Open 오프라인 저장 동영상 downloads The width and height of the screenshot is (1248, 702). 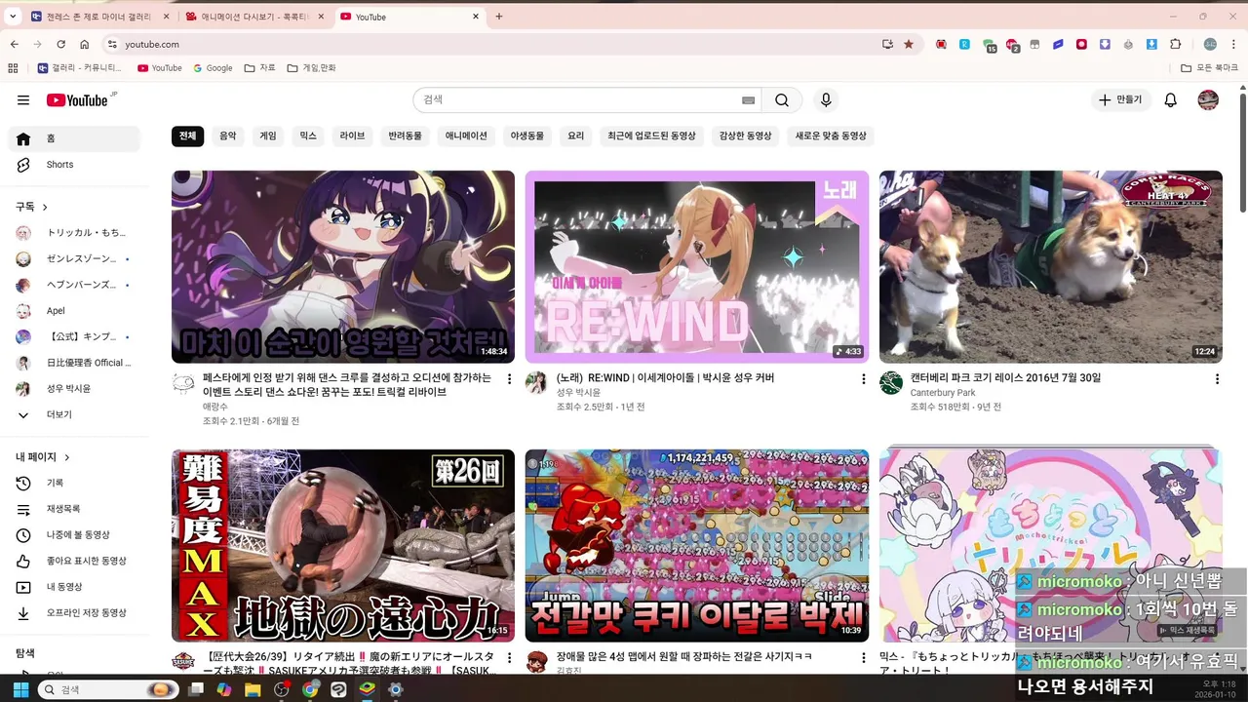click(74, 613)
